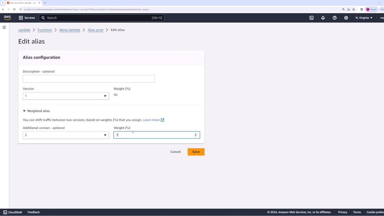Open a new browser tab

point(45,3)
